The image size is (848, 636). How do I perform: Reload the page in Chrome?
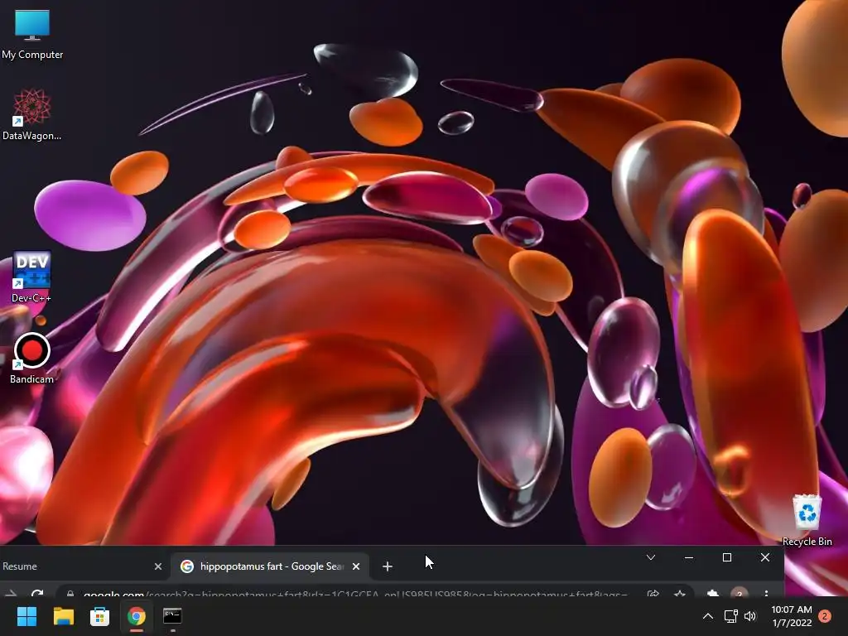pyautogui.click(x=36, y=594)
